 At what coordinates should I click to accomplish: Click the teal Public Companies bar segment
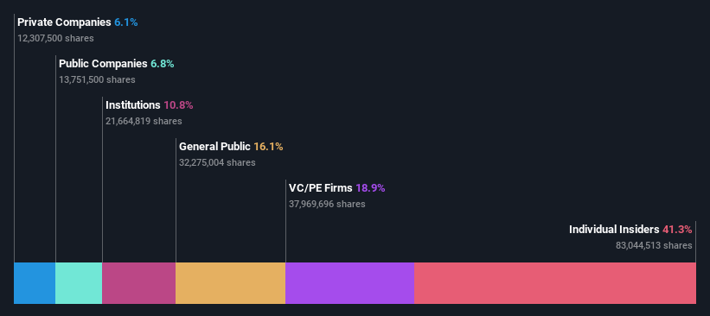click(x=79, y=283)
